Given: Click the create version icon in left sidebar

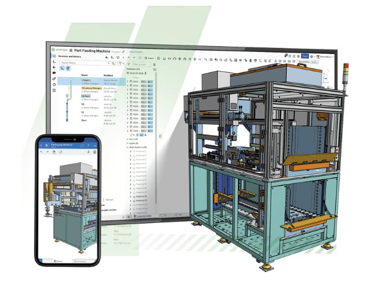Looking at the screenshot, I should click(54, 62).
